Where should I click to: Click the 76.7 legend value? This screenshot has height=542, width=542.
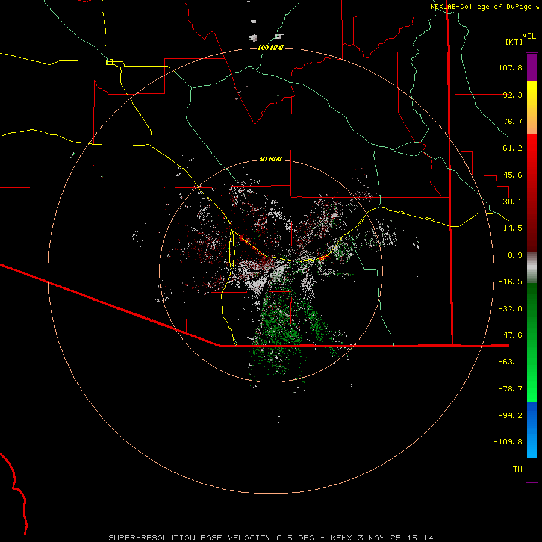click(512, 121)
